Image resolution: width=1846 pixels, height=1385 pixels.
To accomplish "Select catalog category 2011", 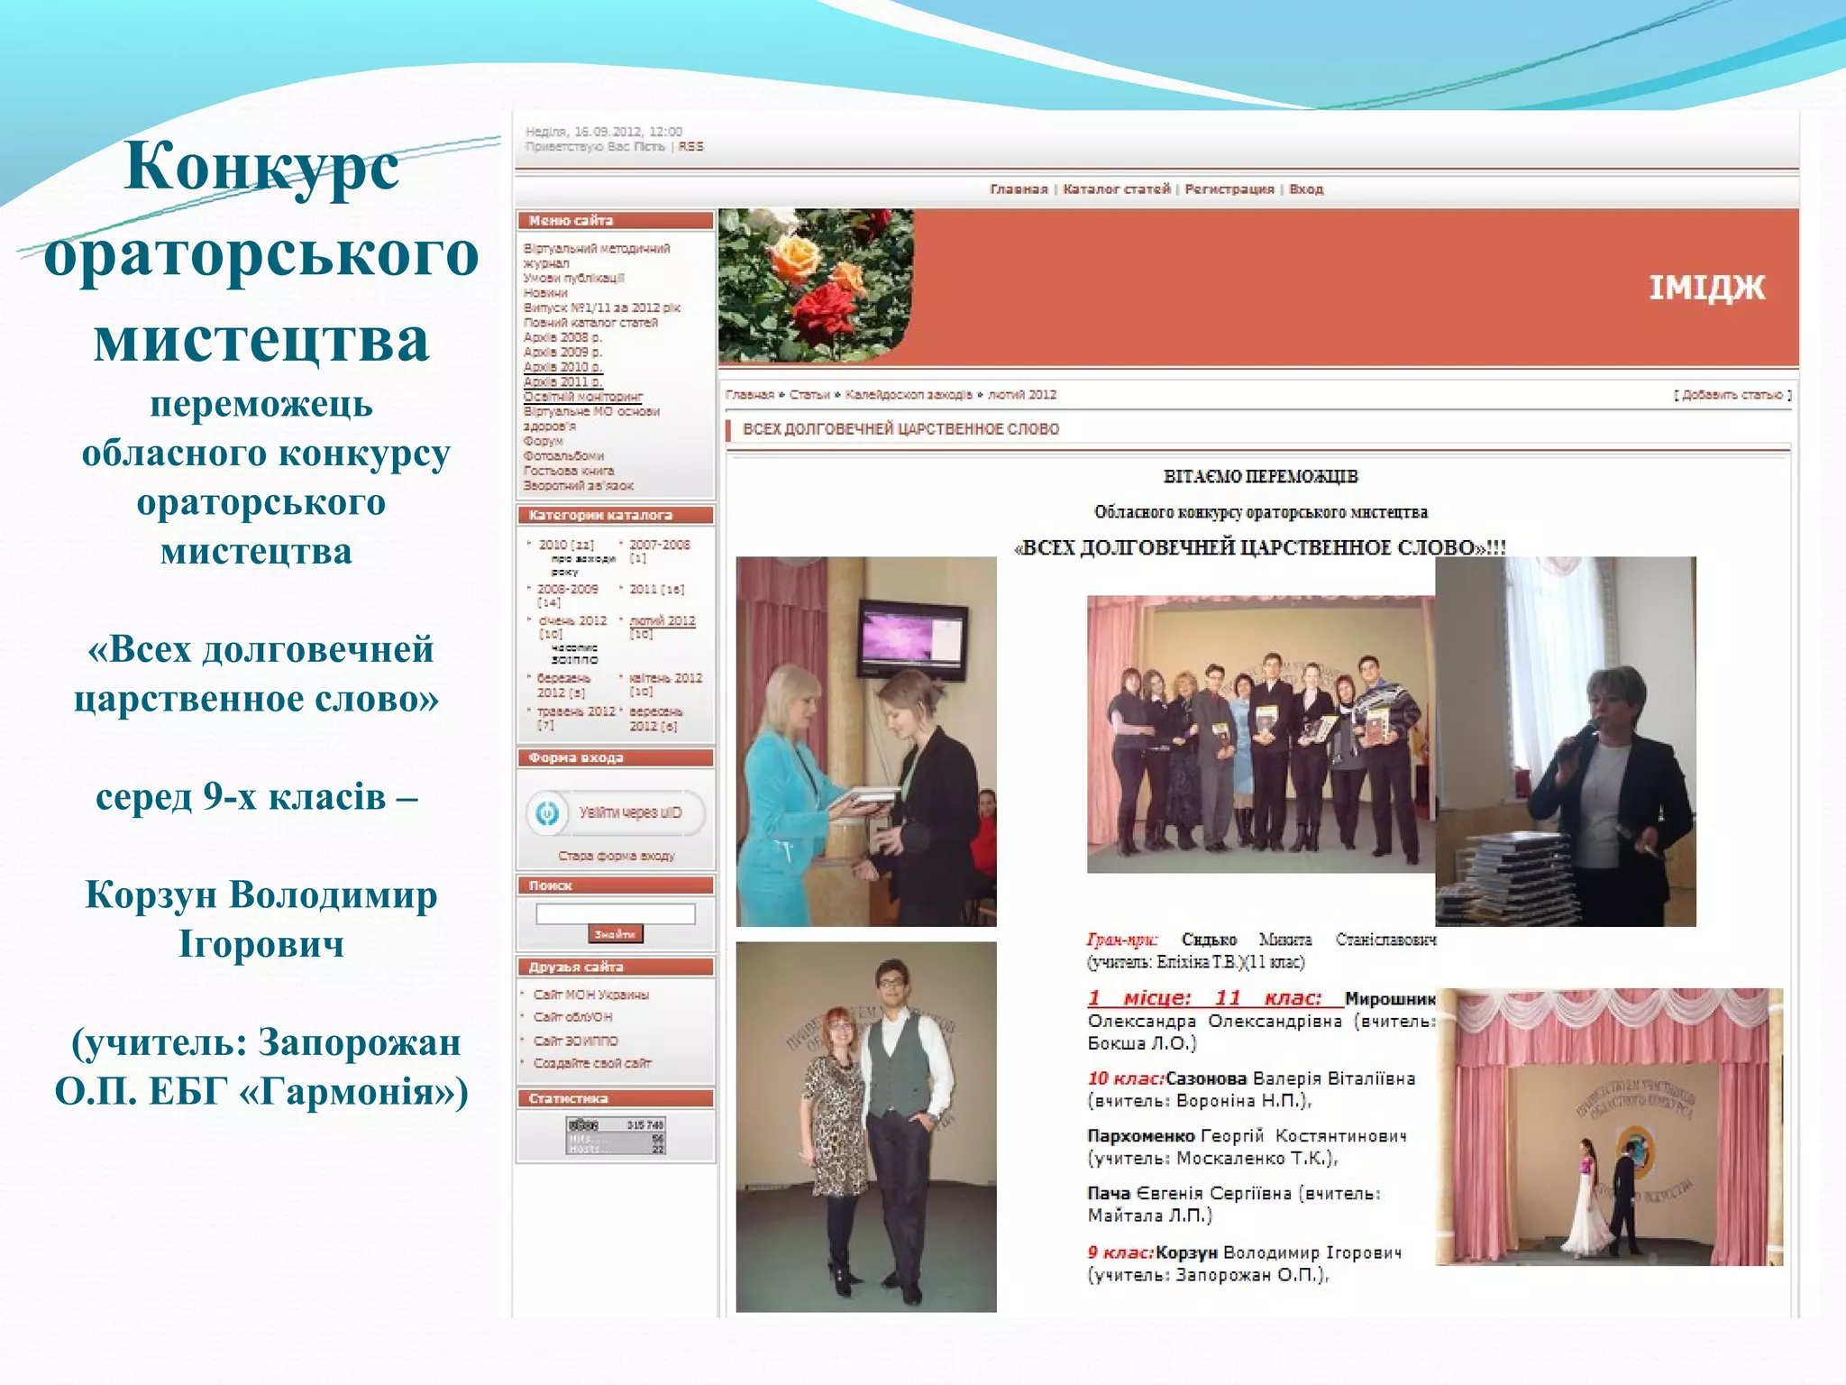I will 656,589.
